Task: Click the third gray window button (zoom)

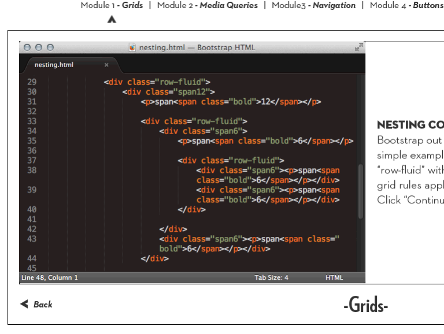Action: 50,47
